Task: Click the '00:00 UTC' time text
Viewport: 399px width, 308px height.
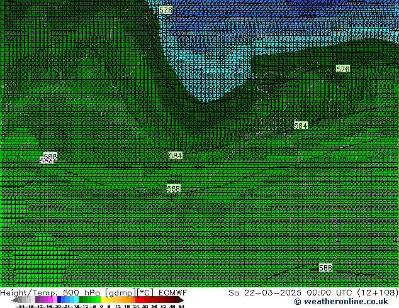Action: coord(330,293)
